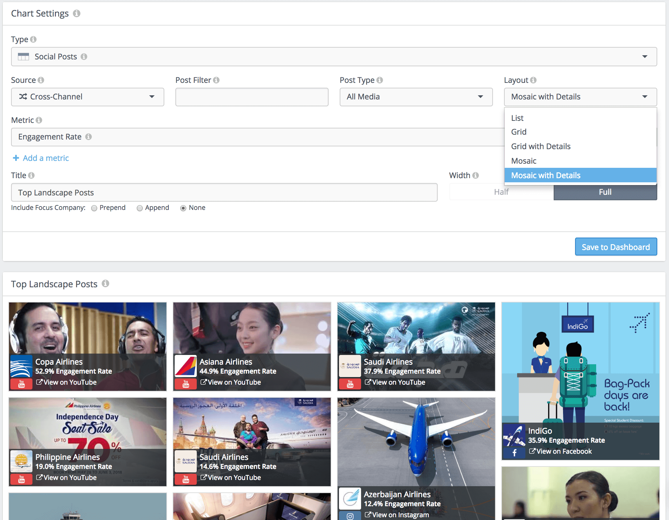This screenshot has height=520, width=669.
Task: Open the Type dropdown showing Social Posts
Action: [334, 57]
